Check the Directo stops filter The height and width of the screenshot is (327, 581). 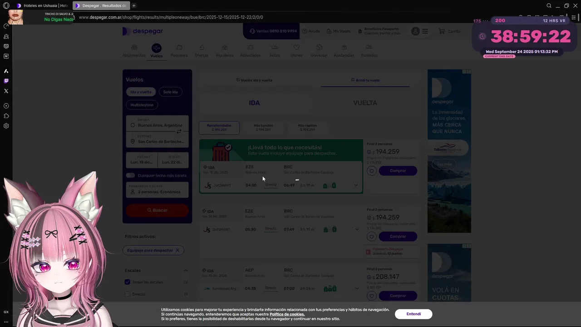[128, 294]
